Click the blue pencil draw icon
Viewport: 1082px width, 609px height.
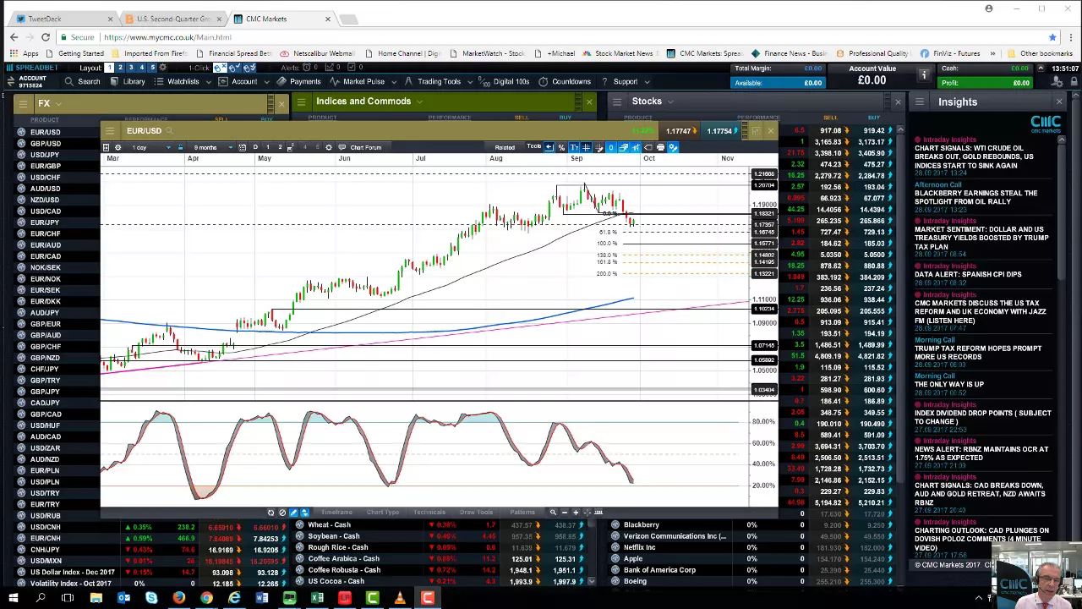tap(293, 512)
